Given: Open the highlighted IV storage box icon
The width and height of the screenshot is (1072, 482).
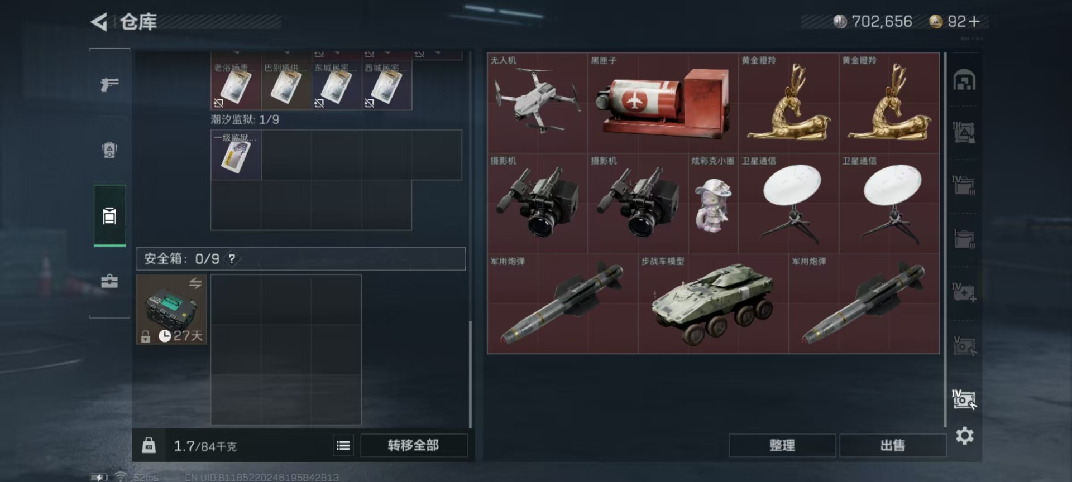Looking at the screenshot, I should pos(964,399).
